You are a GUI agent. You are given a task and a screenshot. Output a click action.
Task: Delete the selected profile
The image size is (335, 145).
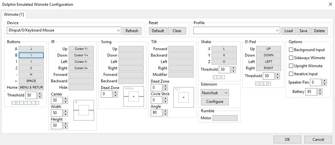coord(320,31)
